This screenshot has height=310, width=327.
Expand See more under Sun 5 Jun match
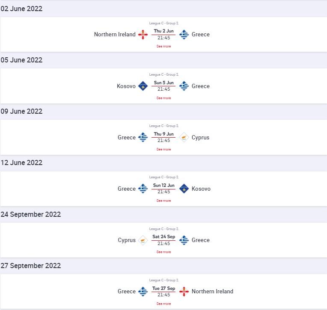pos(163,98)
